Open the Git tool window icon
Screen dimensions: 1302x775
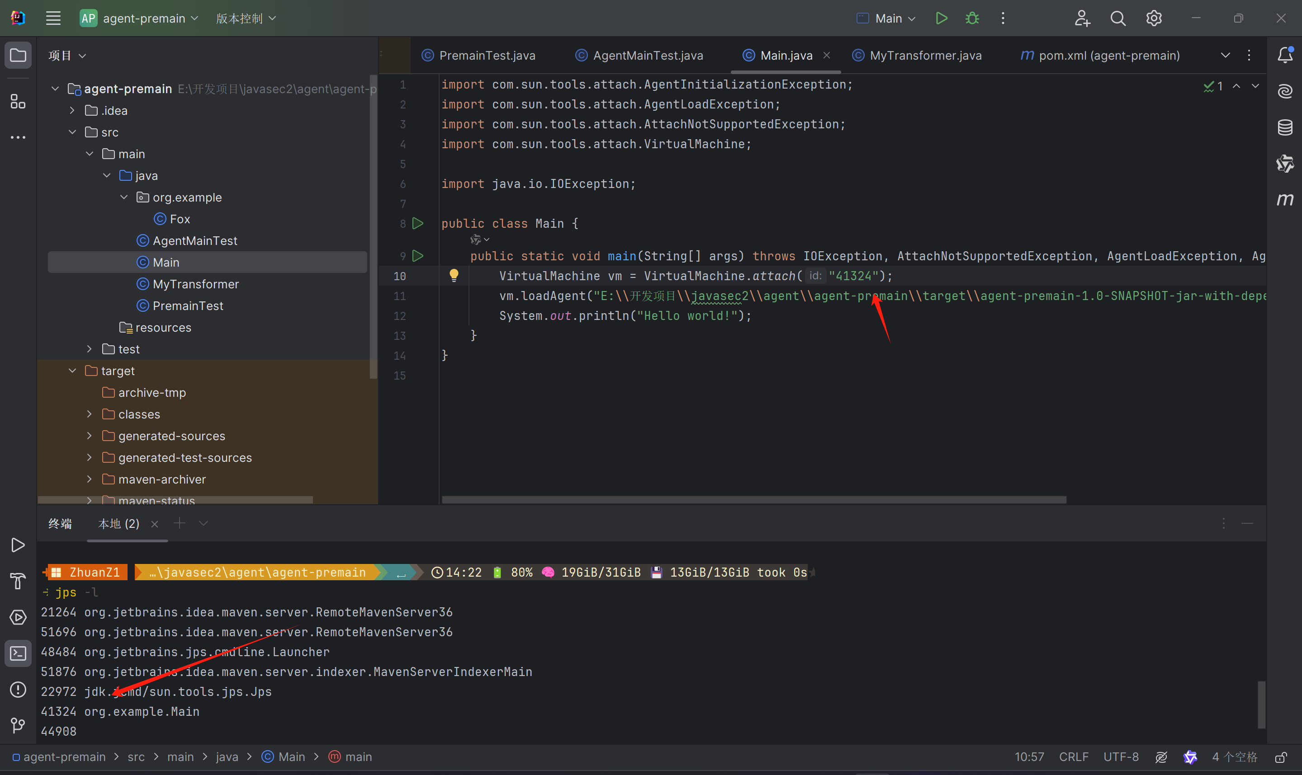click(x=18, y=725)
